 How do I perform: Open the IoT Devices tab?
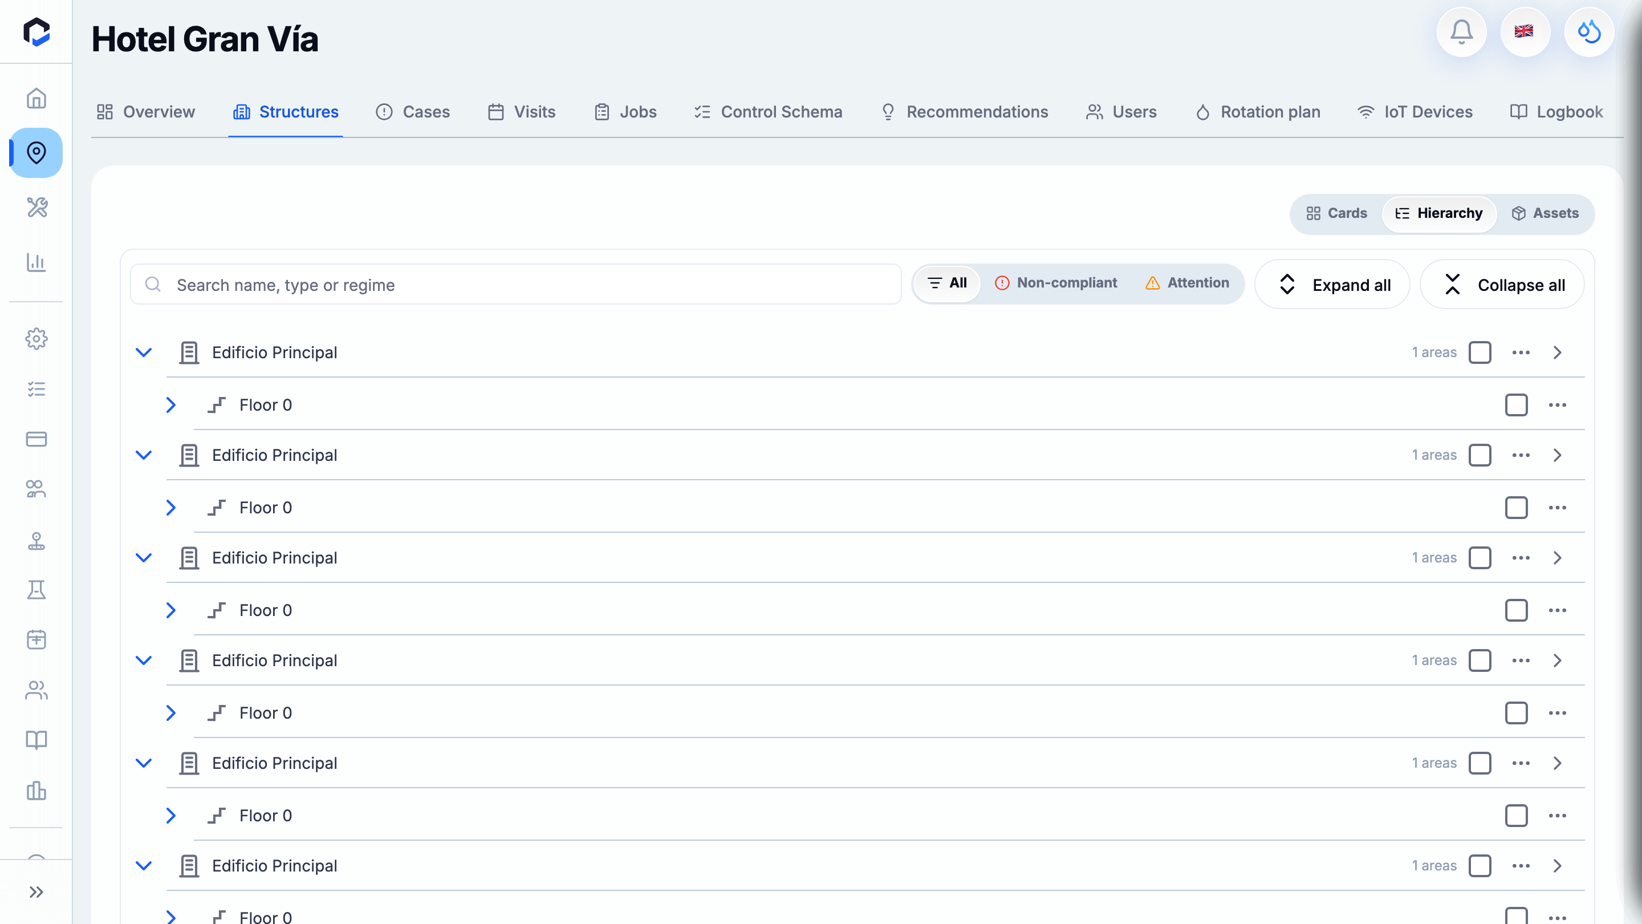point(1415,112)
